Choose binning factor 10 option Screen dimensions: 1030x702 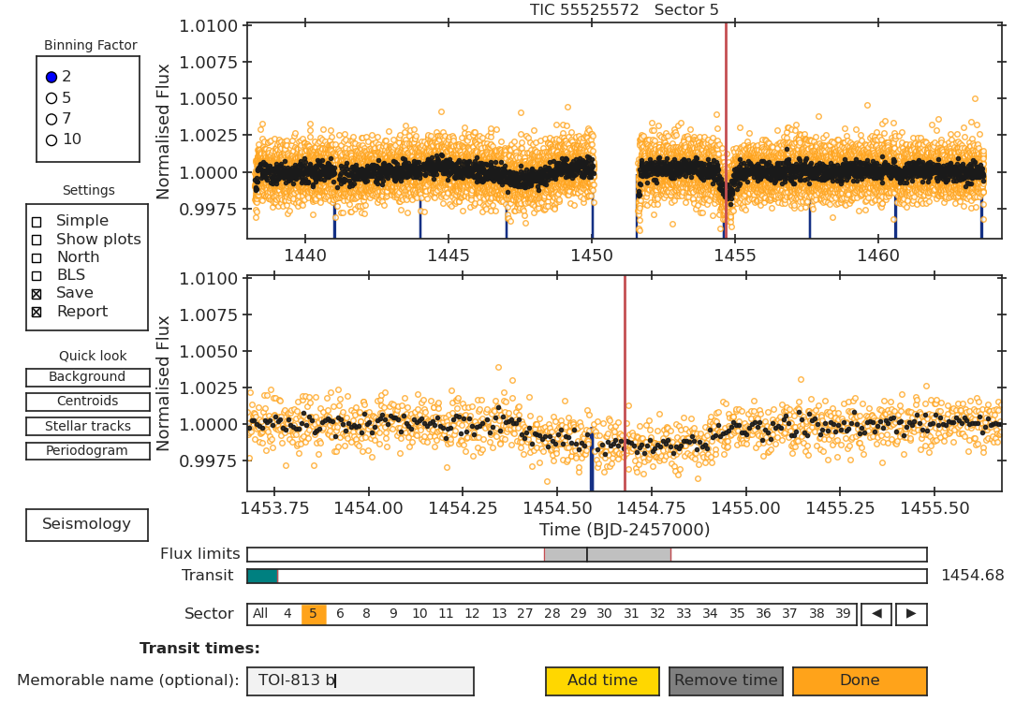pos(51,140)
